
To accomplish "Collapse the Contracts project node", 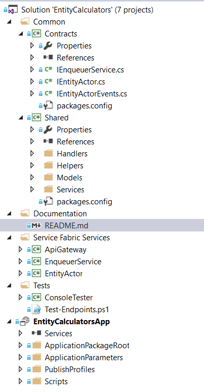I will pos(21,34).
